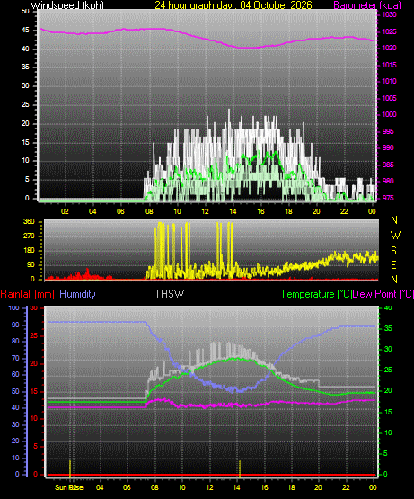Select the 975 barometer axis value
Image resolution: width=414 pixels, height=499 pixels.
pyautogui.click(x=388, y=198)
